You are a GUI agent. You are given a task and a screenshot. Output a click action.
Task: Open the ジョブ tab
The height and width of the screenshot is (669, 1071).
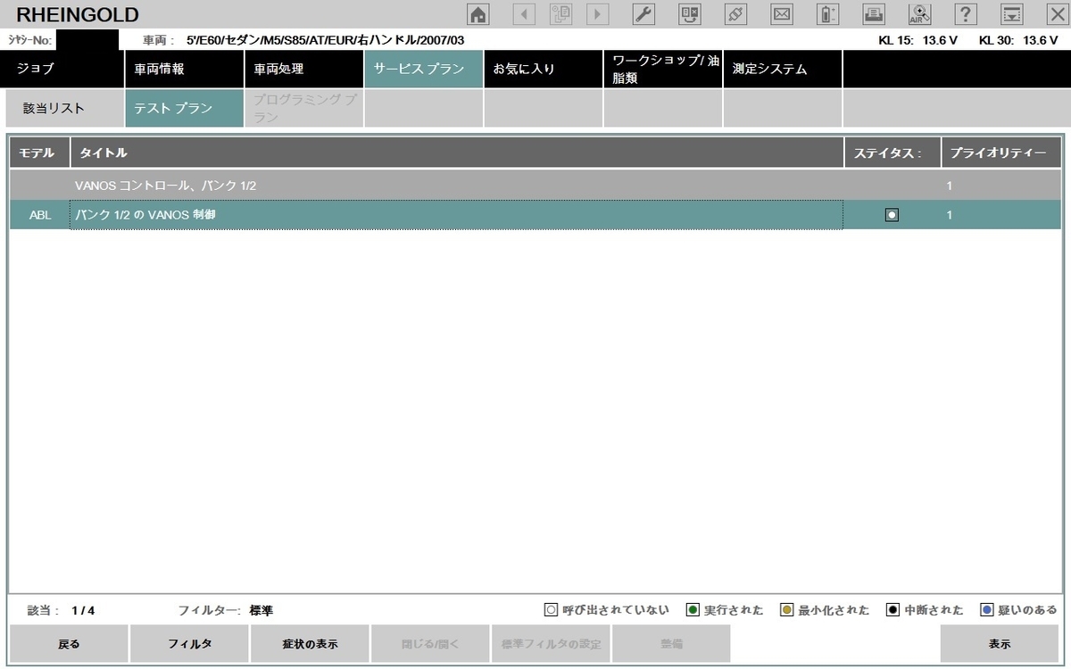pos(62,69)
